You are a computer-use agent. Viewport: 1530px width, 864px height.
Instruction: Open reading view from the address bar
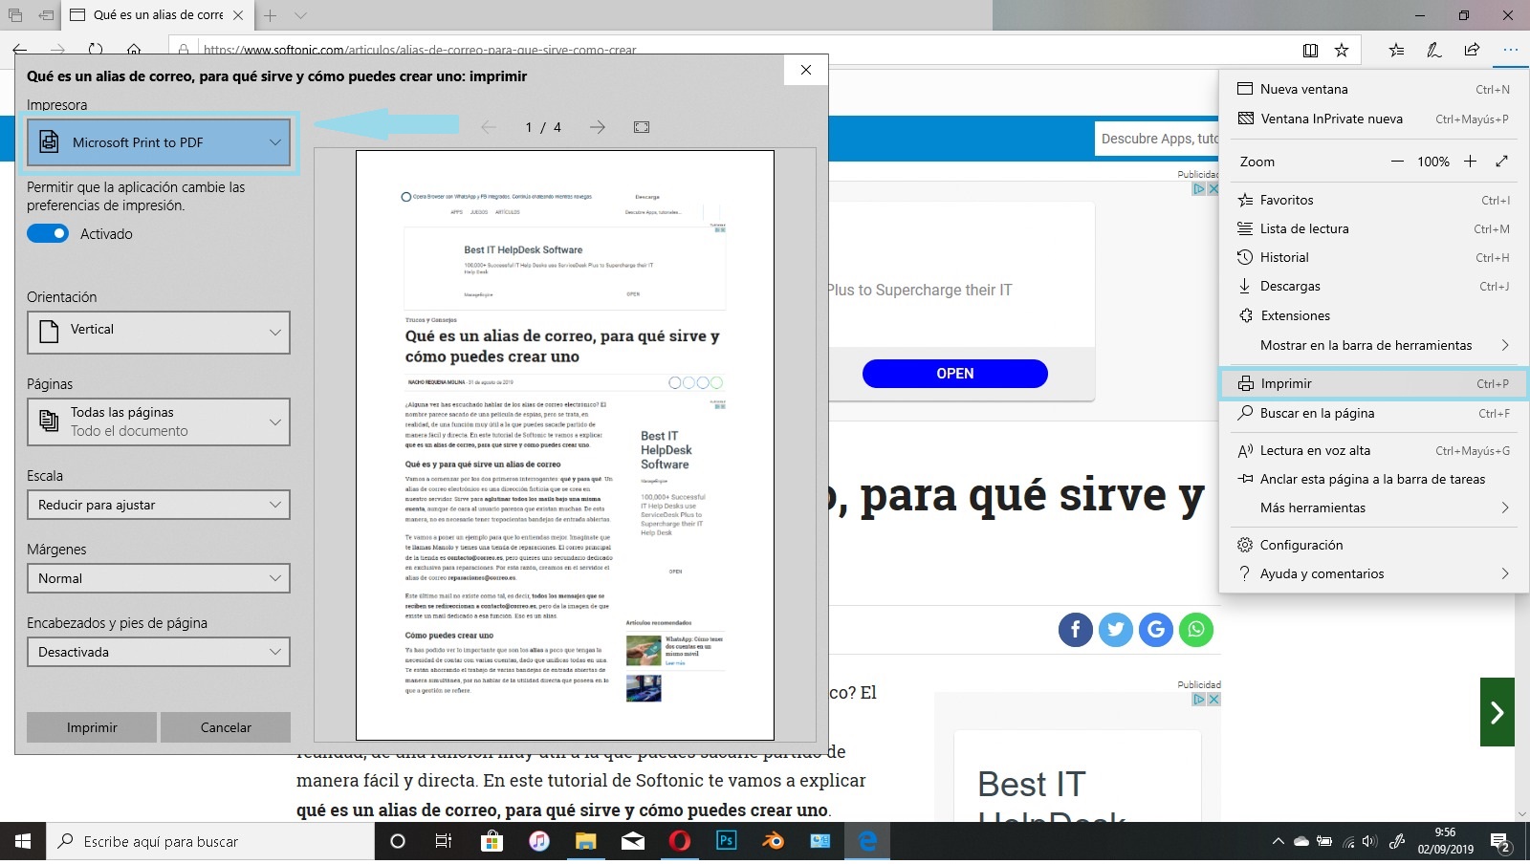pos(1310,50)
